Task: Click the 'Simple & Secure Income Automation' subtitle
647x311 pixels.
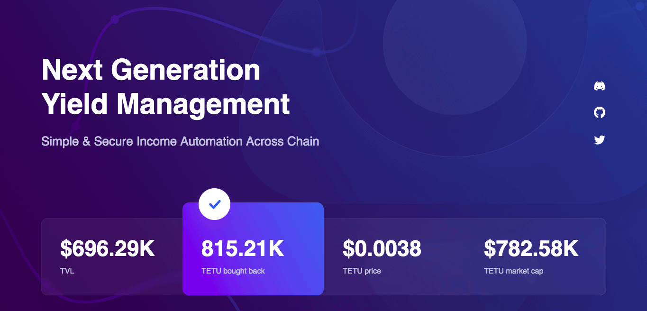Action: (180, 141)
